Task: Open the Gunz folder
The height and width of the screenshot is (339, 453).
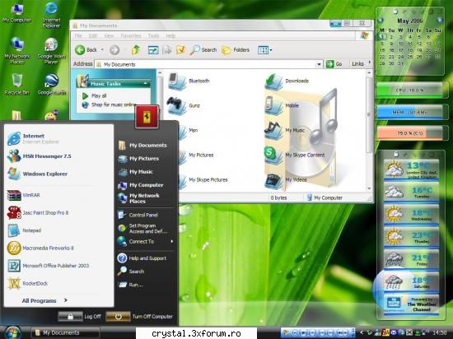Action: tap(184, 105)
